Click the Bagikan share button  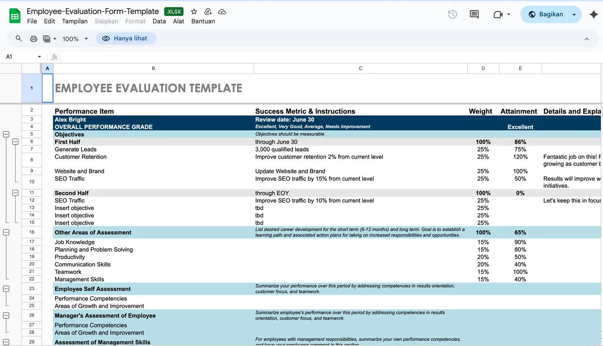pyautogui.click(x=546, y=15)
